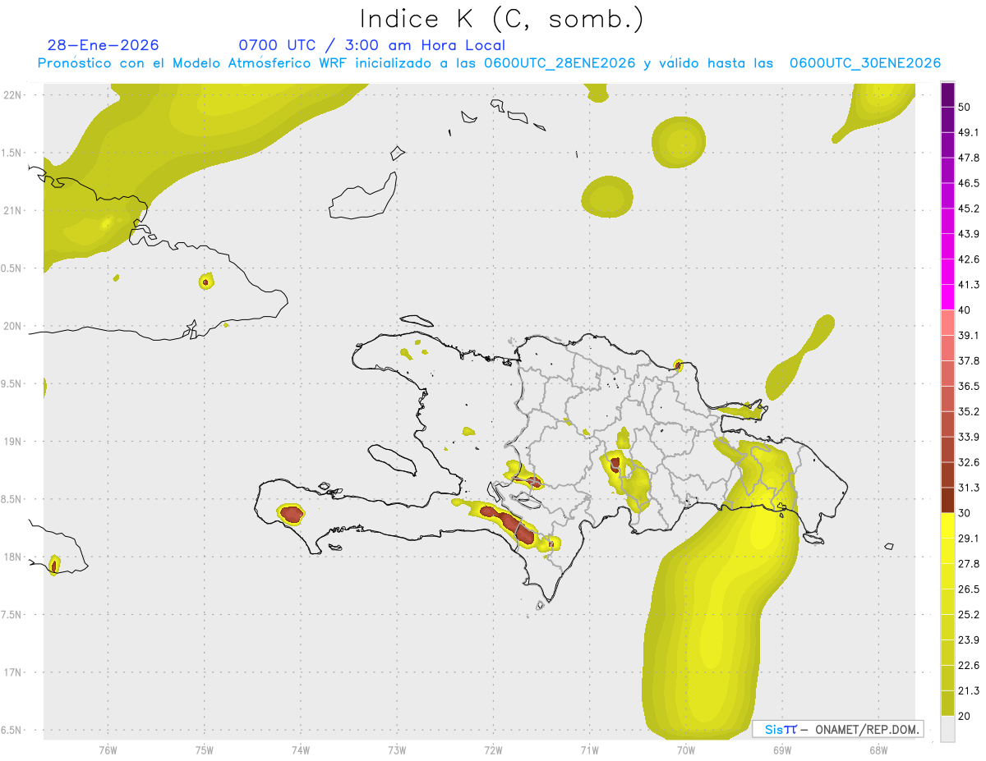The image size is (986, 761).
Task: Click the date label "28-Ene-2026"
Action: tap(103, 45)
